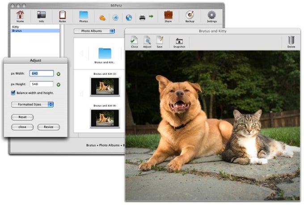Select Kitty in the pet list
The image size is (304, 205).
[35, 27]
